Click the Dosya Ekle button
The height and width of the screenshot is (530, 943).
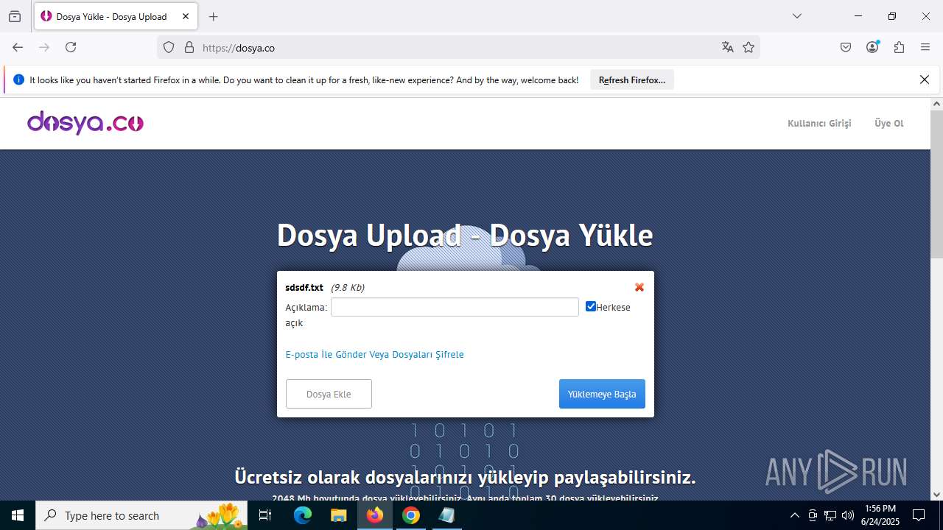[x=329, y=394]
